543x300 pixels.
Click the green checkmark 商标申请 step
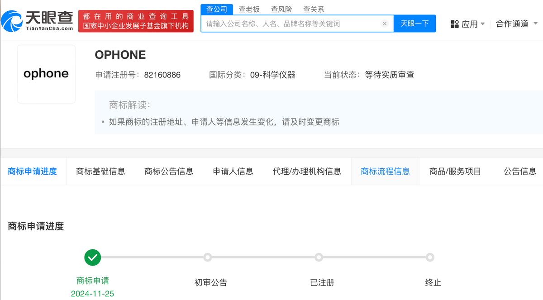click(93, 257)
